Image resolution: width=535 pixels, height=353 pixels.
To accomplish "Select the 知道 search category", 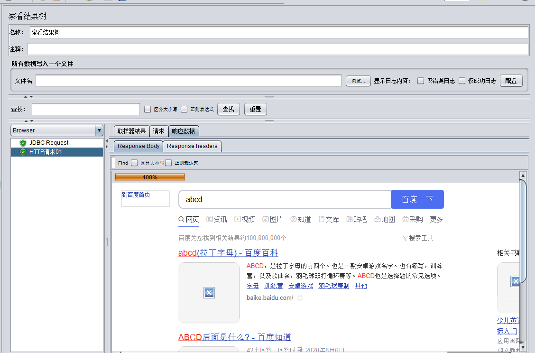I will point(301,219).
